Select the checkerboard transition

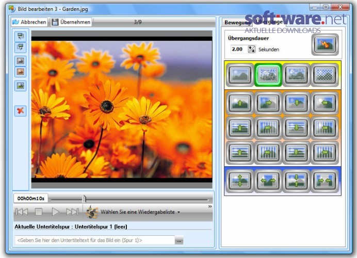(324, 75)
